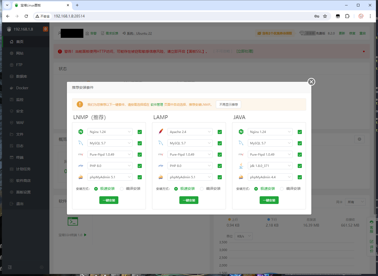Select 编译安装 radio in JAVA column
Viewport: 378px width, 276px height.
[282, 189]
